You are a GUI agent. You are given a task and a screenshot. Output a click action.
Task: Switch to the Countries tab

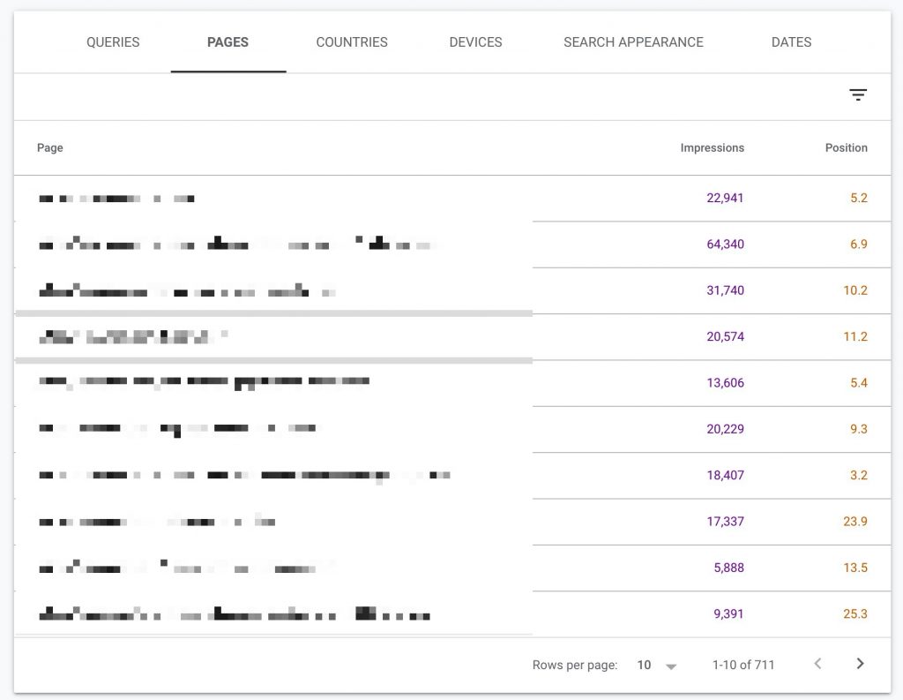(352, 42)
